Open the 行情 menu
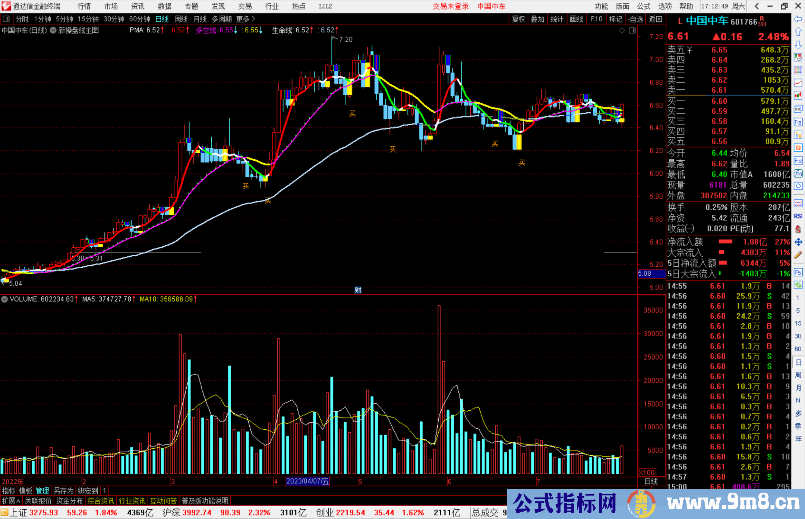Screen dimensions: 805x519 coord(84,6)
